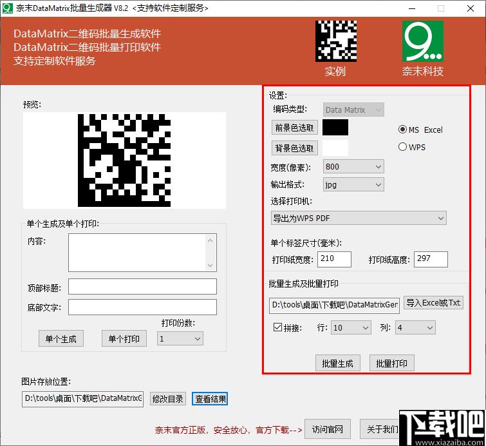Minimize the application window
Screen dimensions: 486x446
412,8
